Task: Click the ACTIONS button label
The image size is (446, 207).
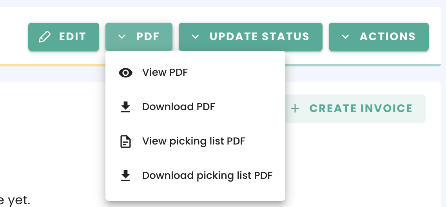Action: [388, 37]
